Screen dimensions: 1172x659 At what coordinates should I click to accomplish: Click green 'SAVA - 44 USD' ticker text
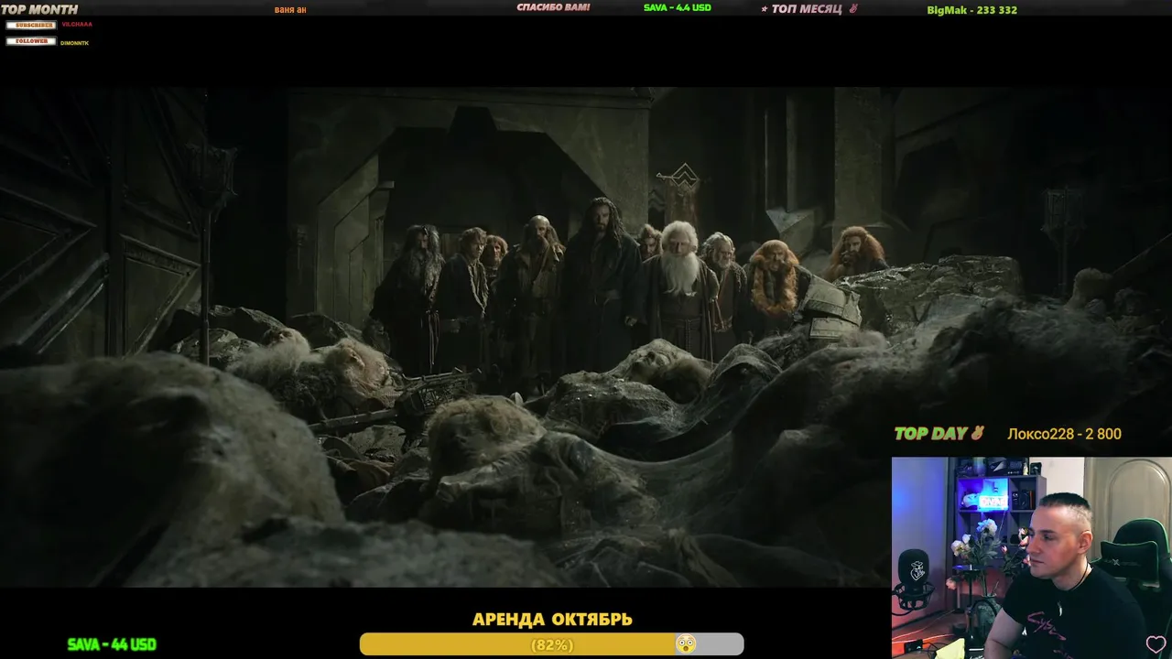(112, 644)
